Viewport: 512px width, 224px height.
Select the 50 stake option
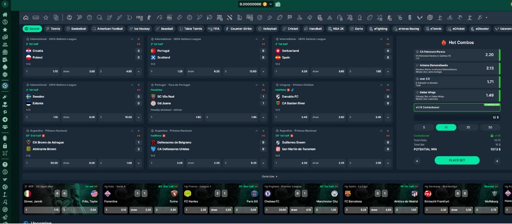490,128
